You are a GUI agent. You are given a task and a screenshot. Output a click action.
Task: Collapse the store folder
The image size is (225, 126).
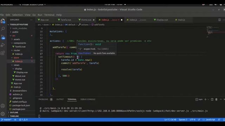click(x=16, y=58)
